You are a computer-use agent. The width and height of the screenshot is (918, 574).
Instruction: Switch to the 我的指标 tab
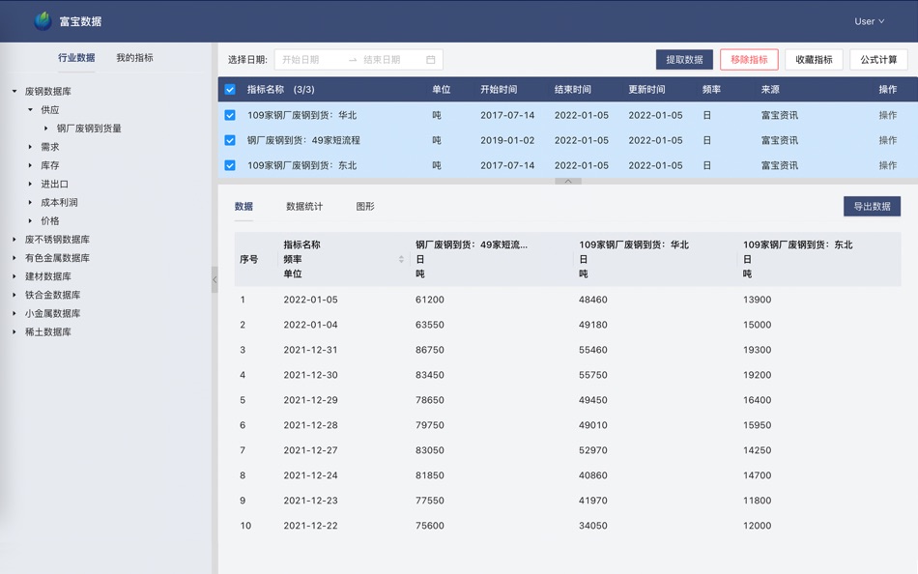[x=134, y=57]
